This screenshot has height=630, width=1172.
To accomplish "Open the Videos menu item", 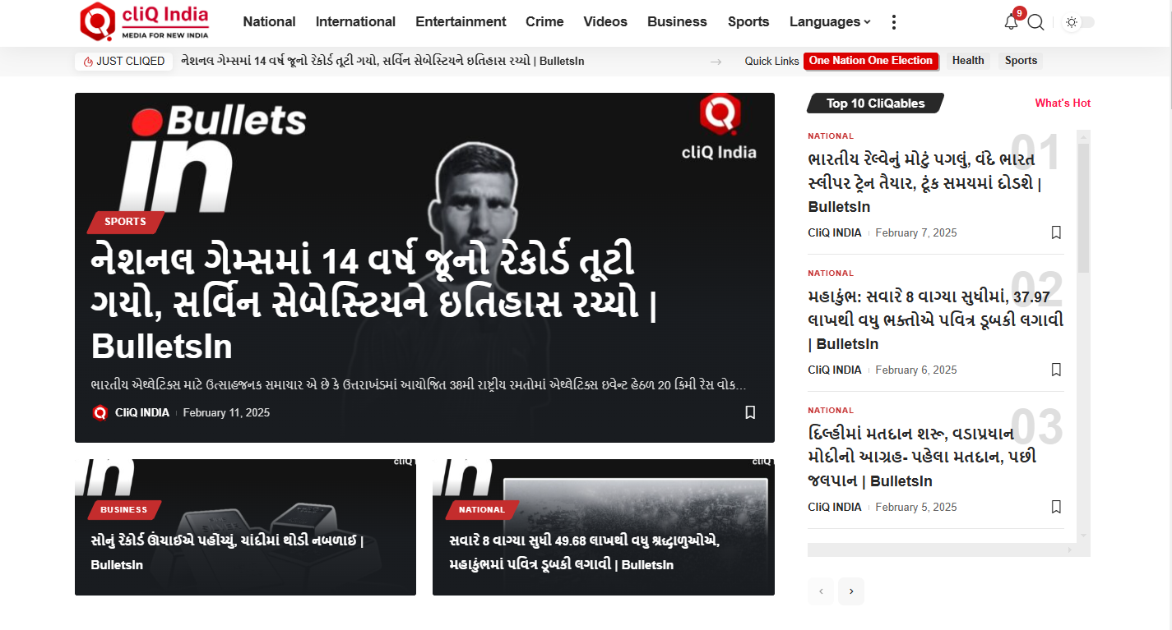I will point(605,22).
